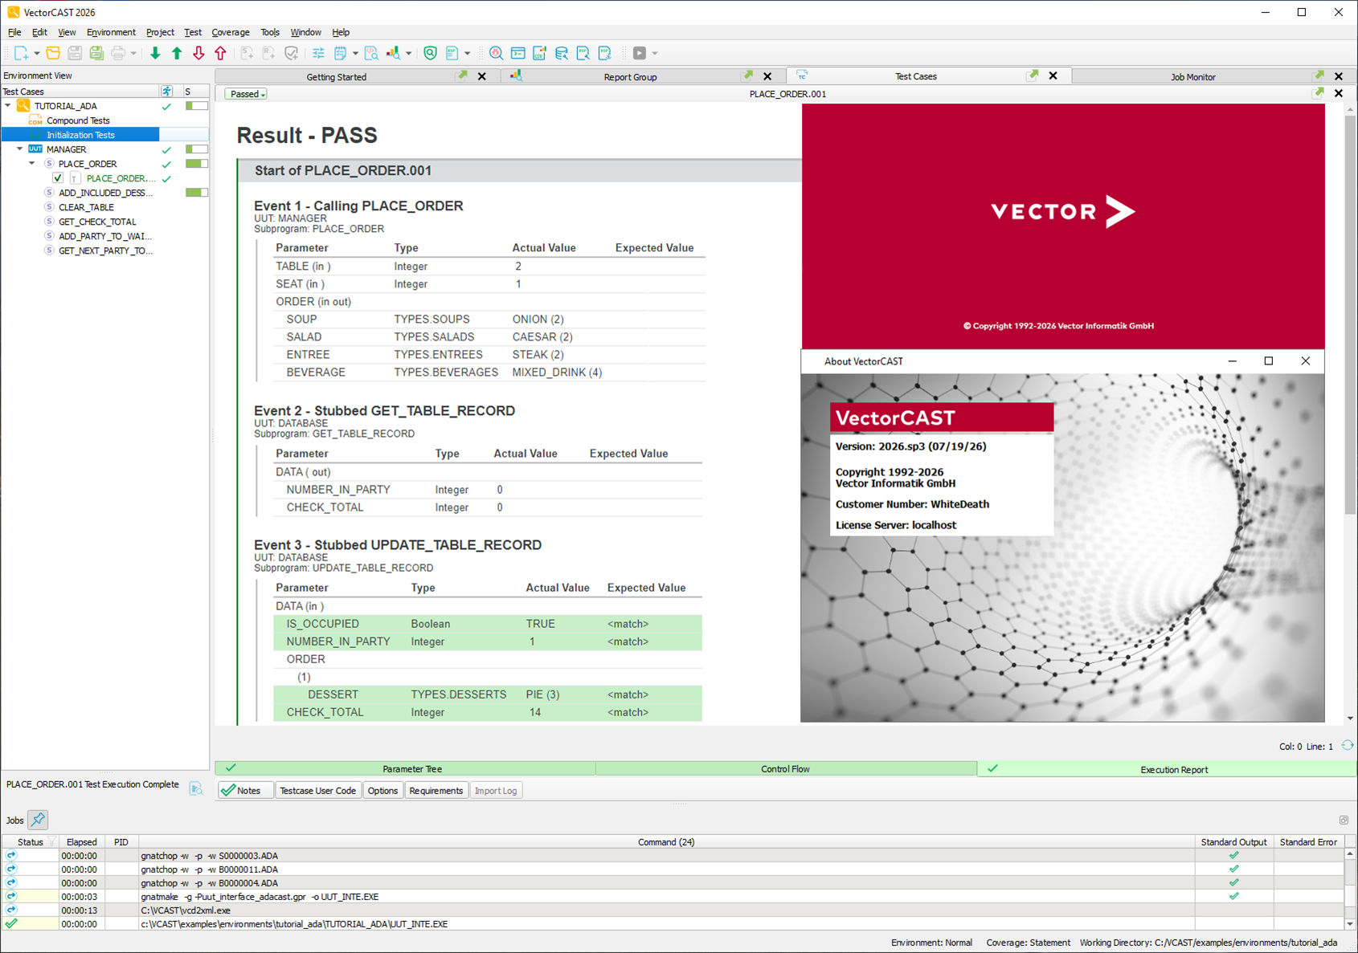Click the code search document icon
The image size is (1358, 953).
pyautogui.click(x=371, y=53)
